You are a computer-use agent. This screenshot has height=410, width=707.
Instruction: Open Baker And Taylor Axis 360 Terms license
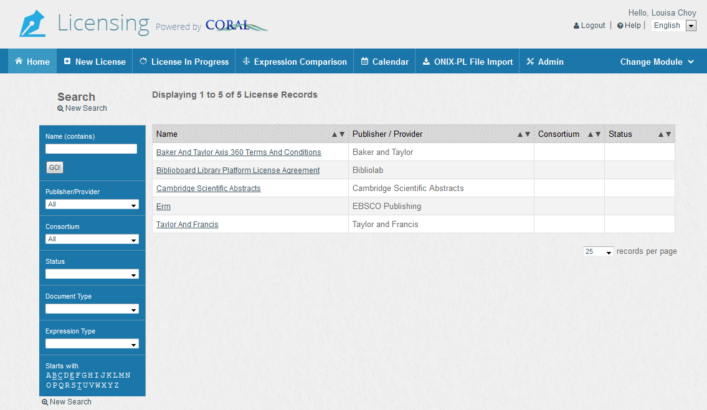[239, 152]
